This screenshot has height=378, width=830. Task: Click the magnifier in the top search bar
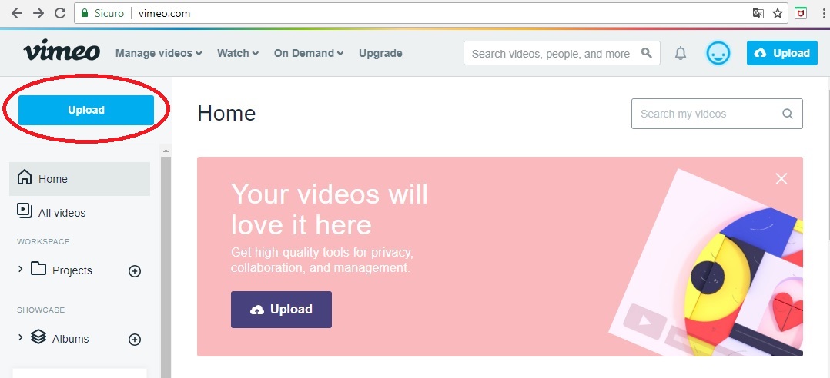(x=646, y=53)
